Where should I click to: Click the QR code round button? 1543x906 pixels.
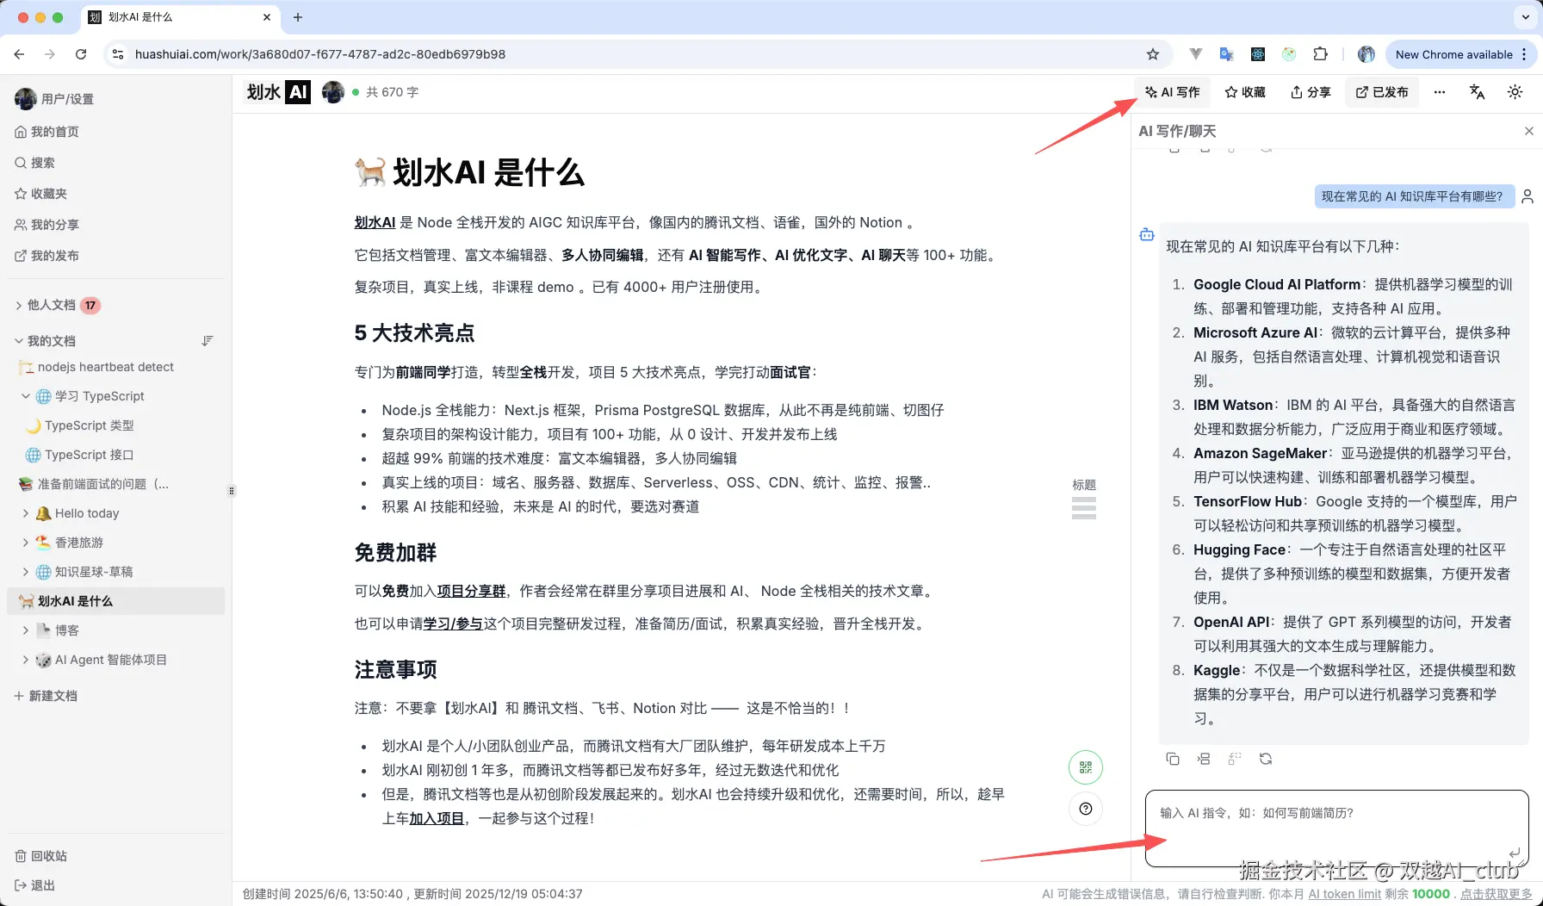pyautogui.click(x=1086, y=767)
